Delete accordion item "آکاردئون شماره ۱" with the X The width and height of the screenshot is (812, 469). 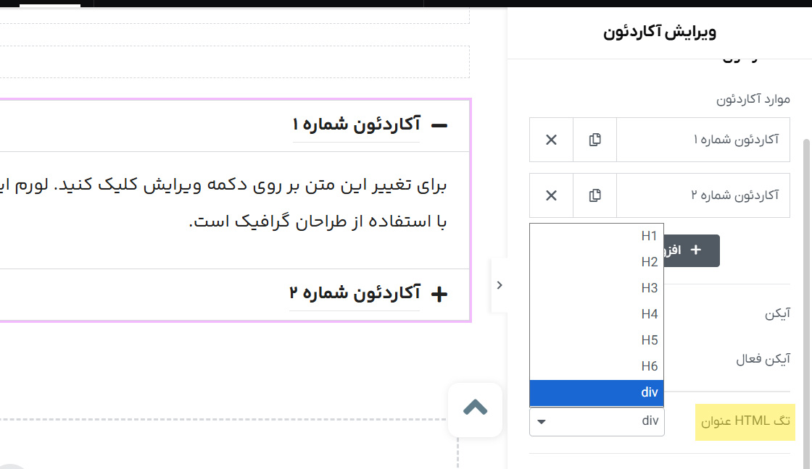(551, 139)
